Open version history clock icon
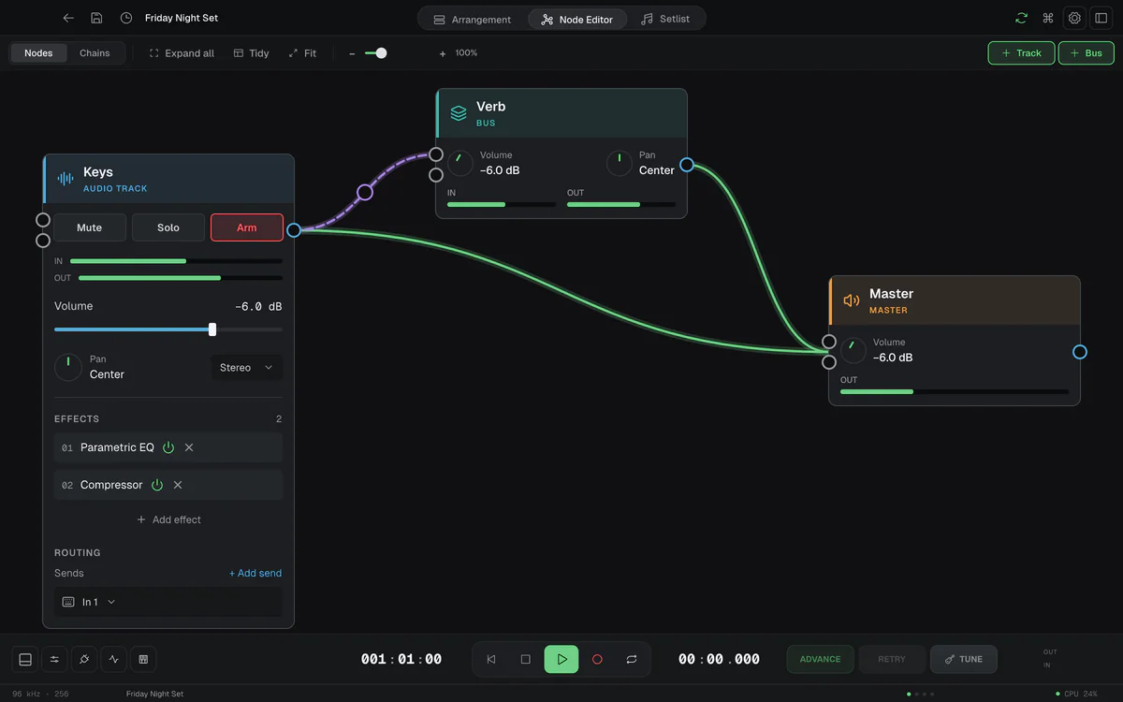The height and width of the screenshot is (702, 1123). coord(126,18)
